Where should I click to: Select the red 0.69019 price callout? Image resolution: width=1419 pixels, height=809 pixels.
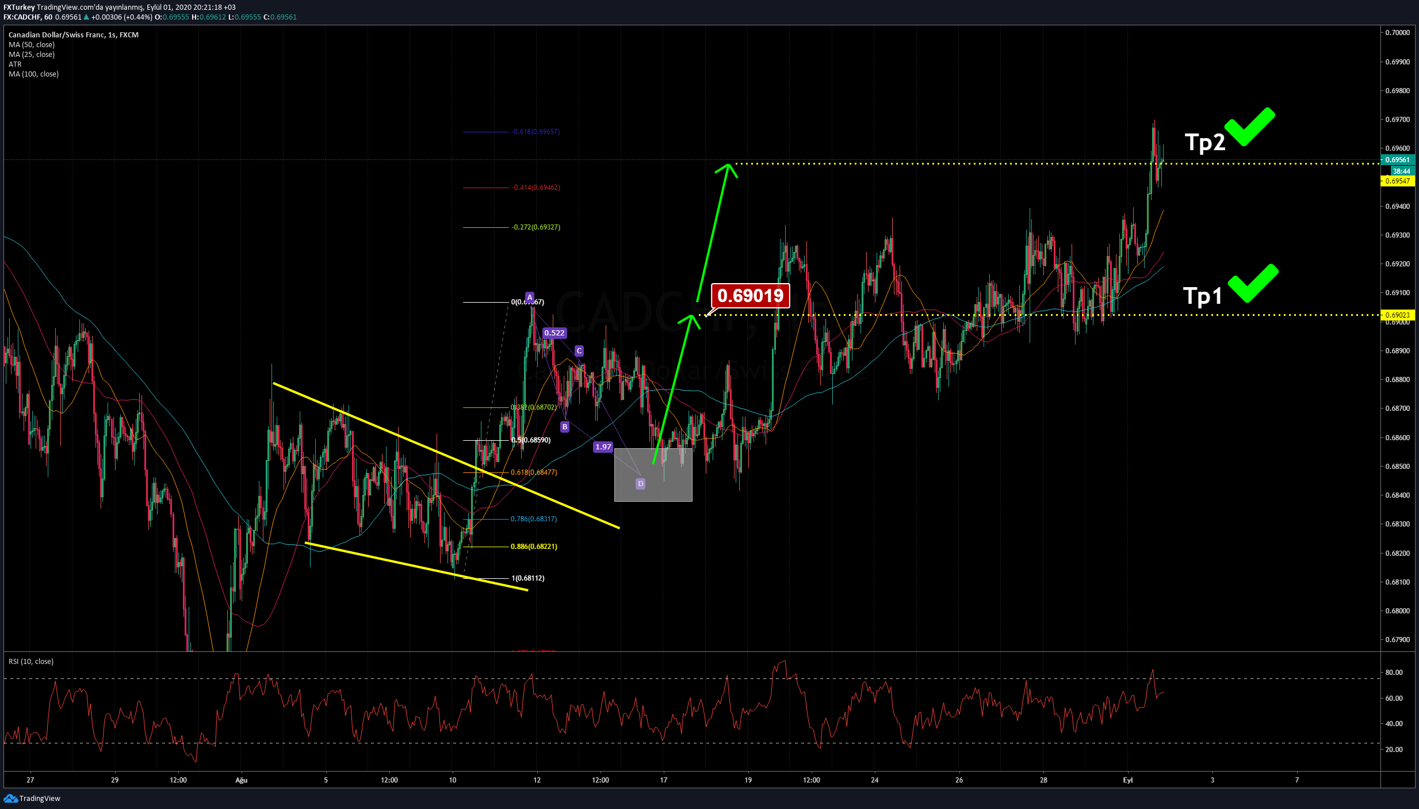tap(750, 296)
